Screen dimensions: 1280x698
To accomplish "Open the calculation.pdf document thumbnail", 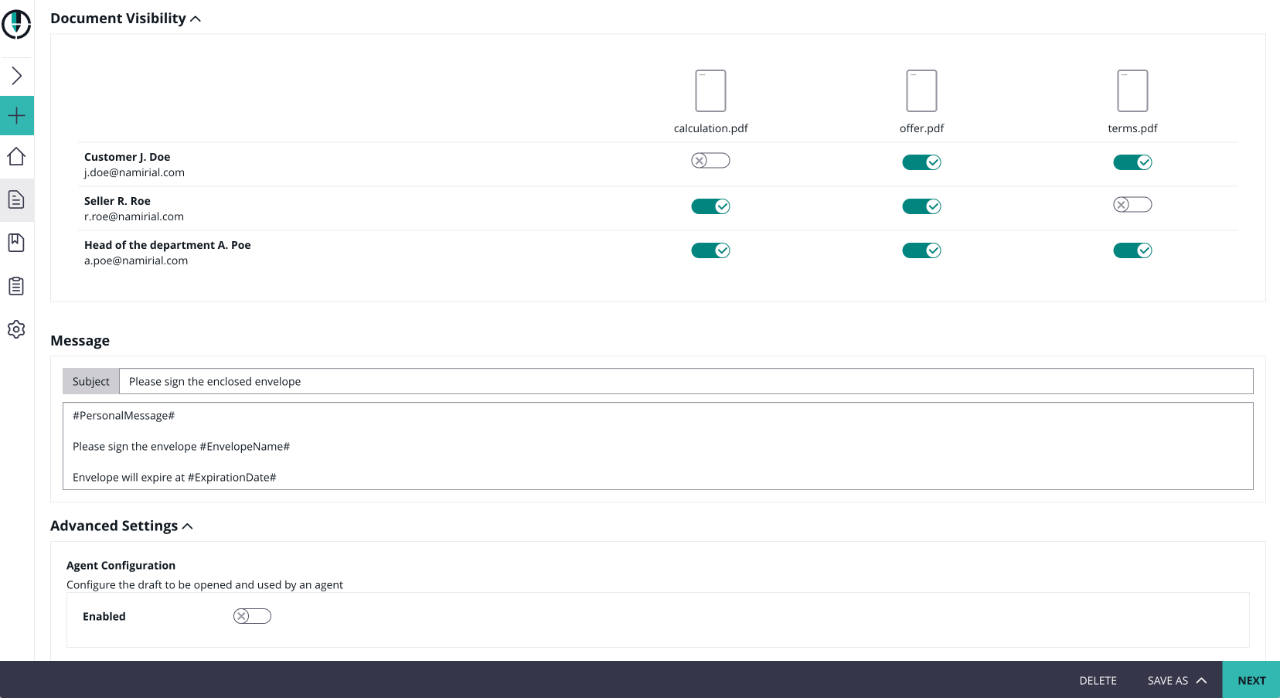I will [710, 90].
